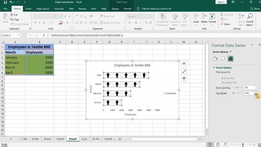Open the Insert ribbon tab

(x=28, y=9)
